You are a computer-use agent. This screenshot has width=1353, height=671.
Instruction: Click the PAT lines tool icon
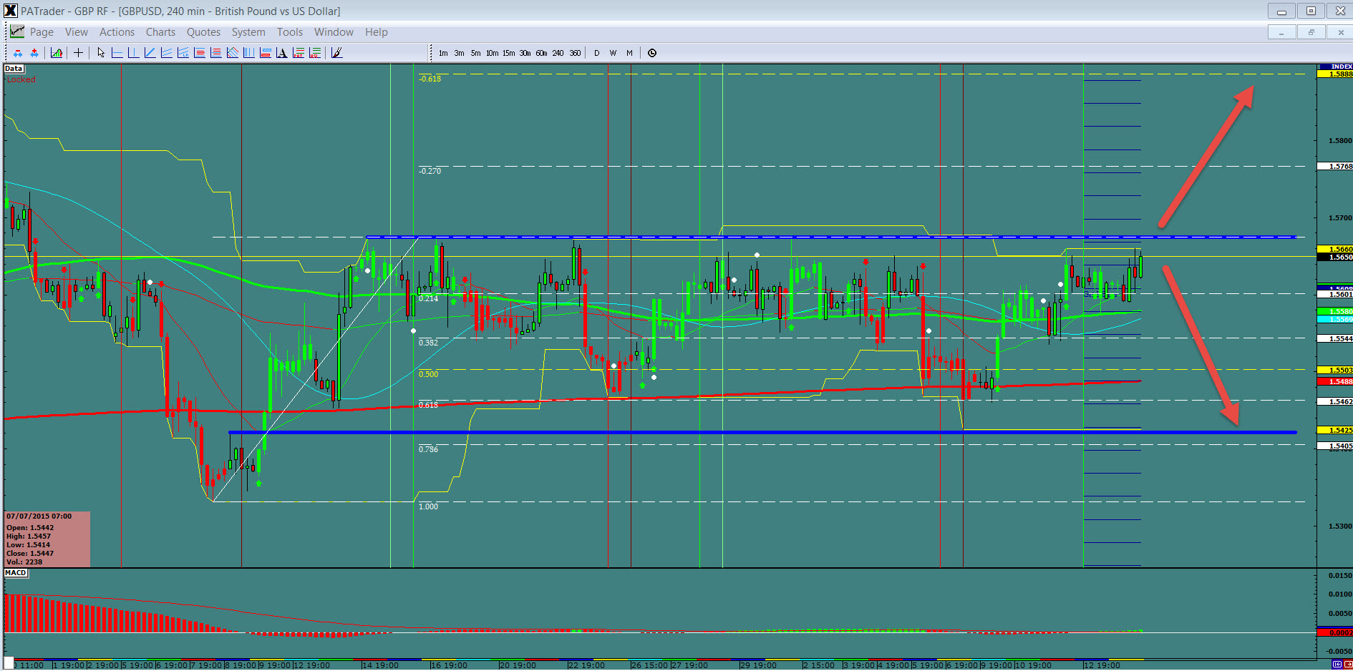[x=298, y=53]
